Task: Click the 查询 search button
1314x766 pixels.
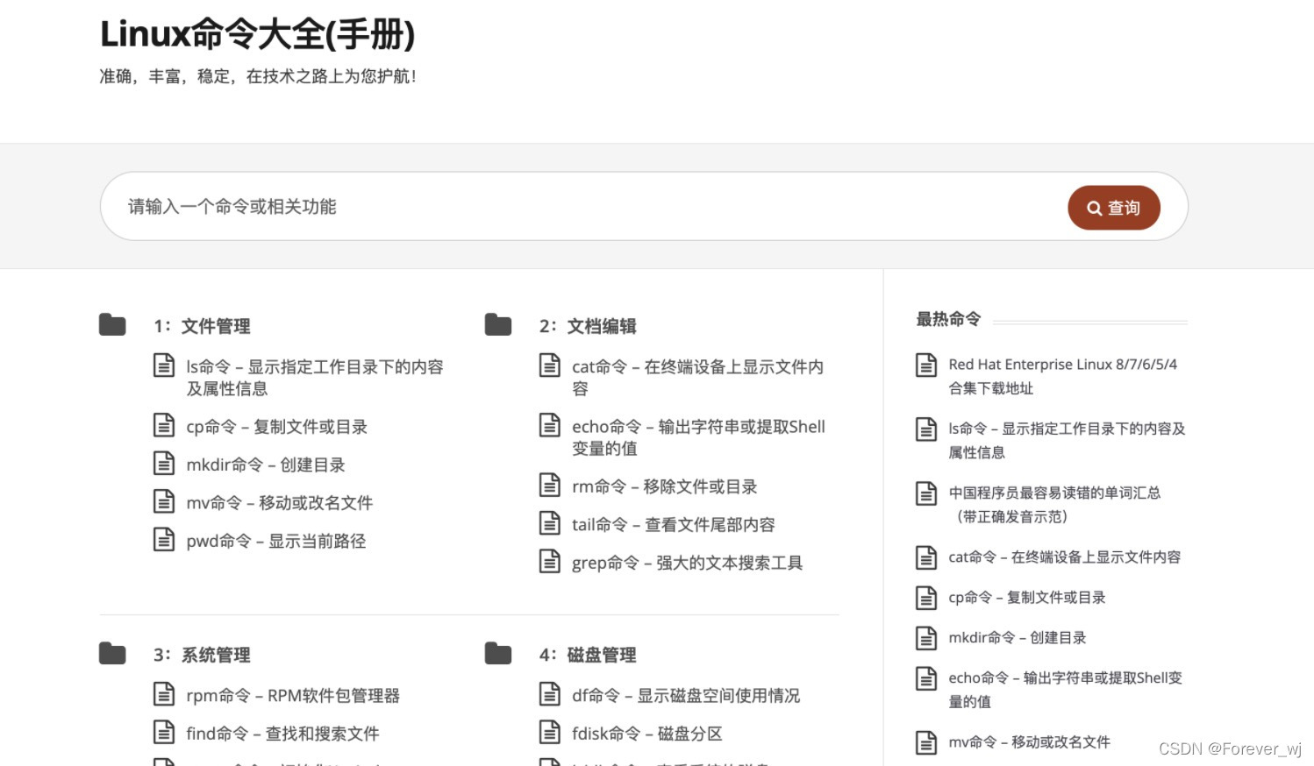Action: point(1113,208)
